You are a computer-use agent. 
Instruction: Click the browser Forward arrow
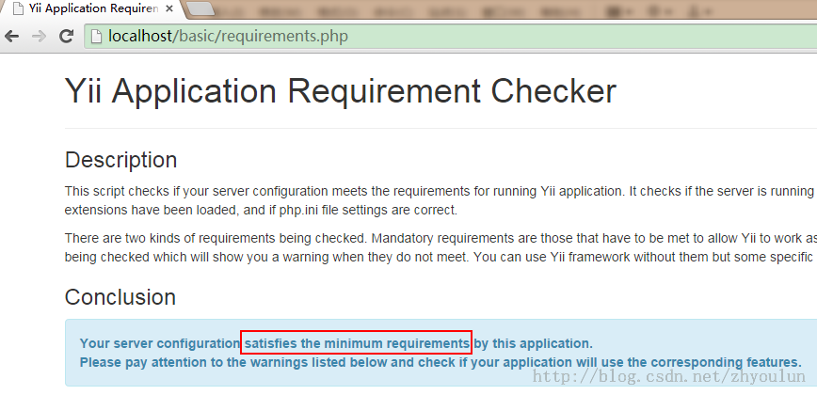click(x=40, y=37)
